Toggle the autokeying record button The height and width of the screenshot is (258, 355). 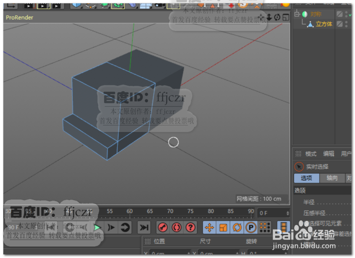(176, 228)
